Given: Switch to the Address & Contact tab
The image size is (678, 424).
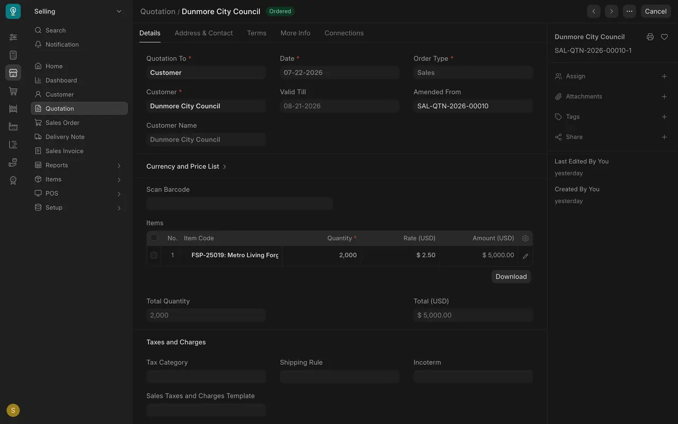Looking at the screenshot, I should 203,33.
